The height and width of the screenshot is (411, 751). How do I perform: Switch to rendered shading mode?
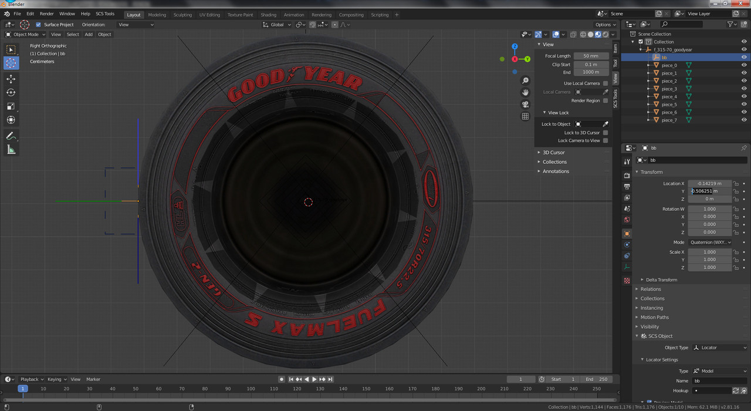point(605,35)
